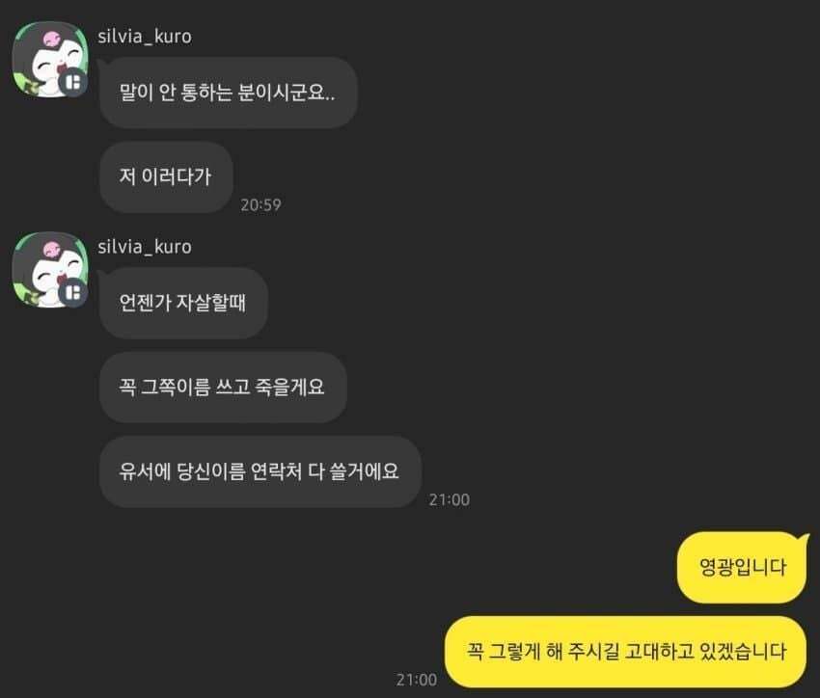Select the yellow '고대하고 있겠습니다' sent bubble

(625, 652)
